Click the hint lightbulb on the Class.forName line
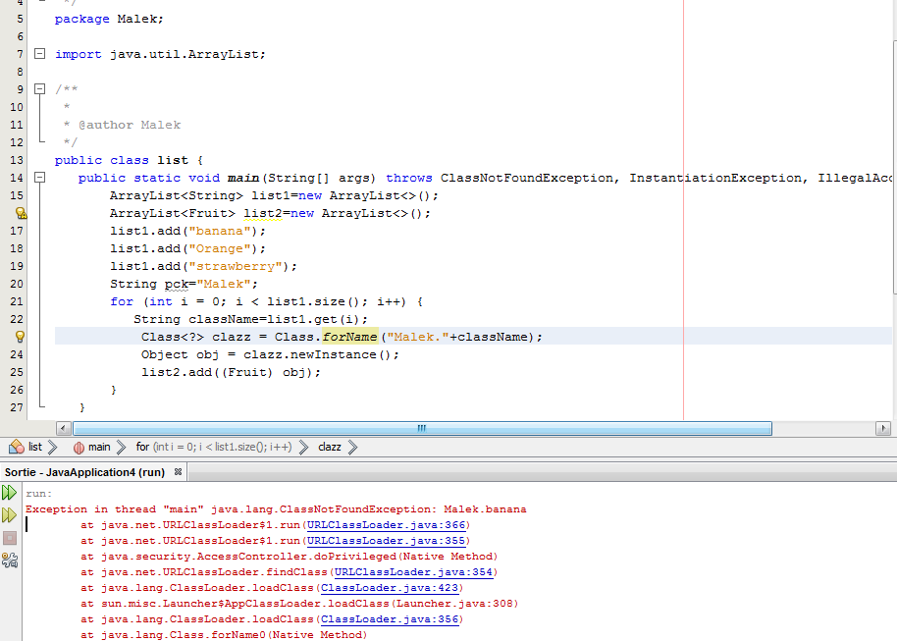 20,337
